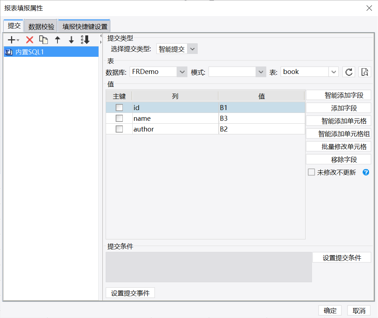
Task: Click the preview table data icon
Action: click(x=364, y=72)
